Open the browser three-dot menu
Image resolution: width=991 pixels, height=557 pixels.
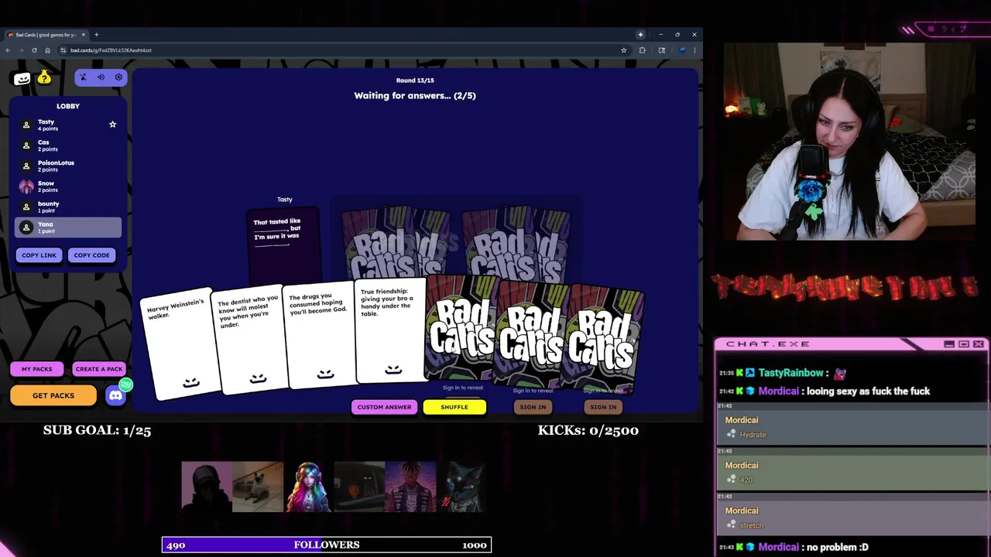[x=694, y=50]
